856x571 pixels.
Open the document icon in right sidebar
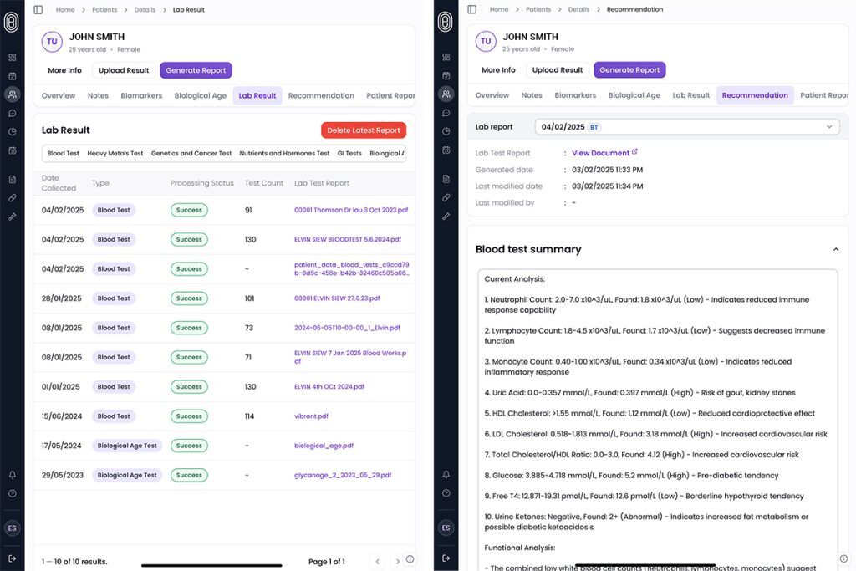click(446, 179)
